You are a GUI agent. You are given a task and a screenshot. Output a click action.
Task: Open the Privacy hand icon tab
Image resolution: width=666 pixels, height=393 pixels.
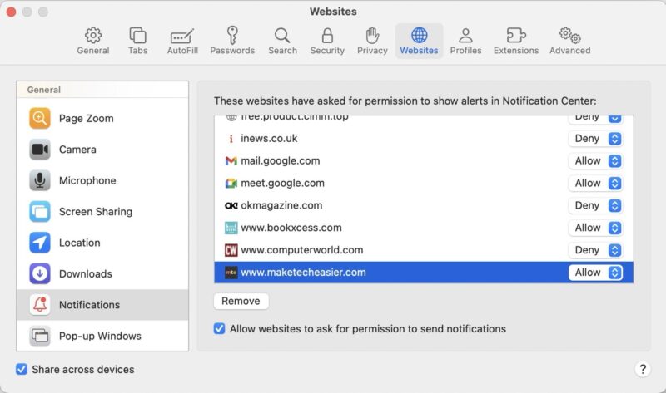tap(372, 41)
